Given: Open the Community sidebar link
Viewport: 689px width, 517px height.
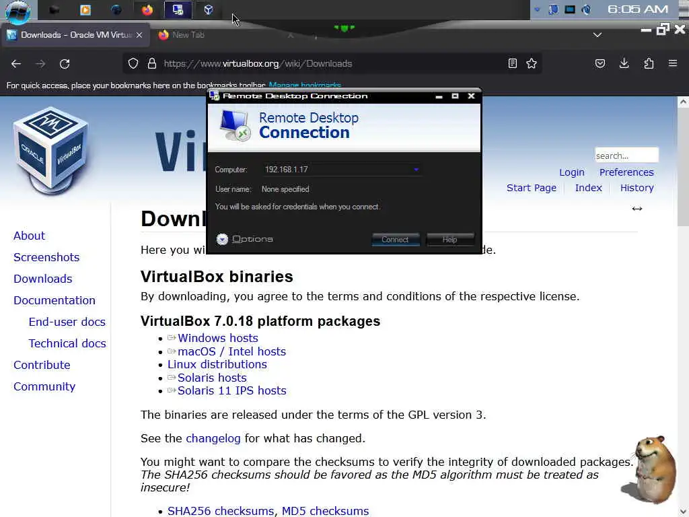Looking at the screenshot, I should pyautogui.click(x=44, y=386).
